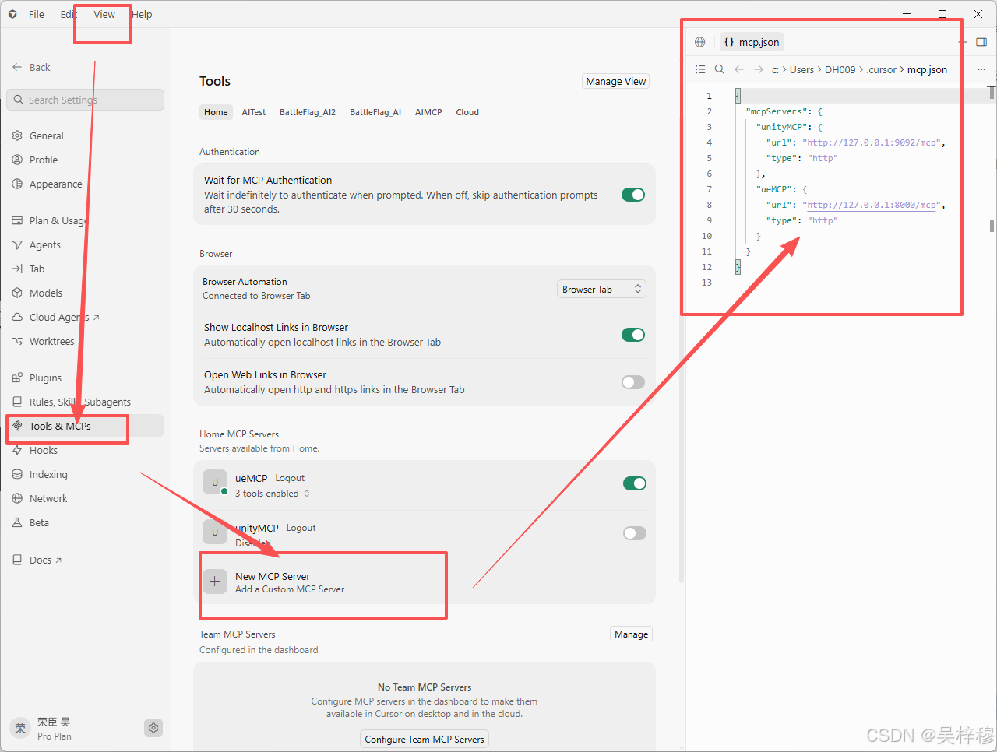This screenshot has width=997, height=752.
Task: Go back with the editor left arrow
Action: coord(739,69)
